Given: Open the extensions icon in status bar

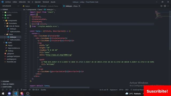Looking at the screenshot, I should point(18,90).
